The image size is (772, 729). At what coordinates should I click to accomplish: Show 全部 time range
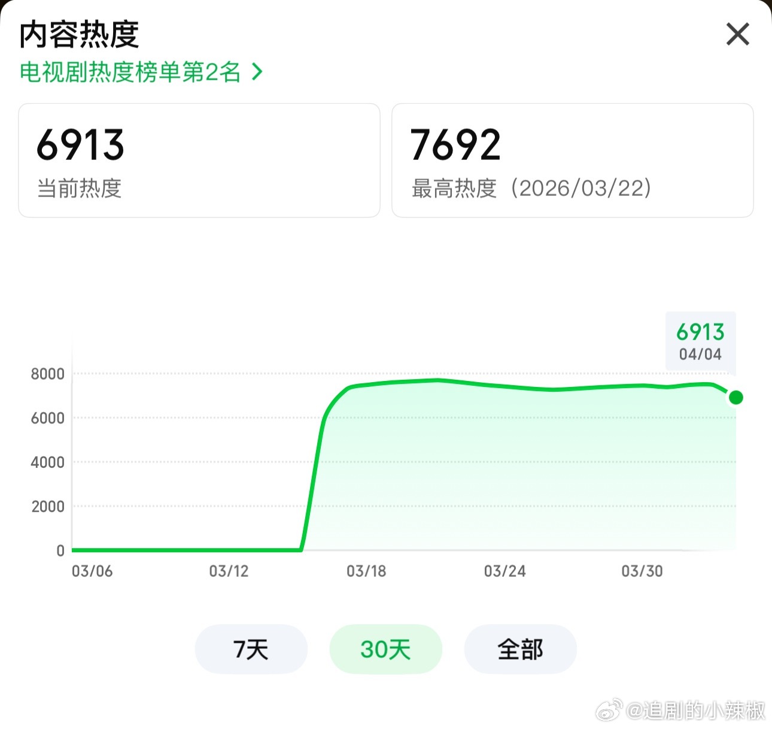click(521, 649)
